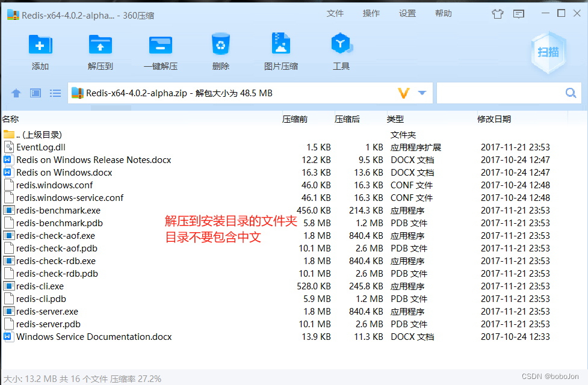Click the 删除 (Delete) recycle icon
This screenshot has height=385, width=588.
[x=220, y=45]
